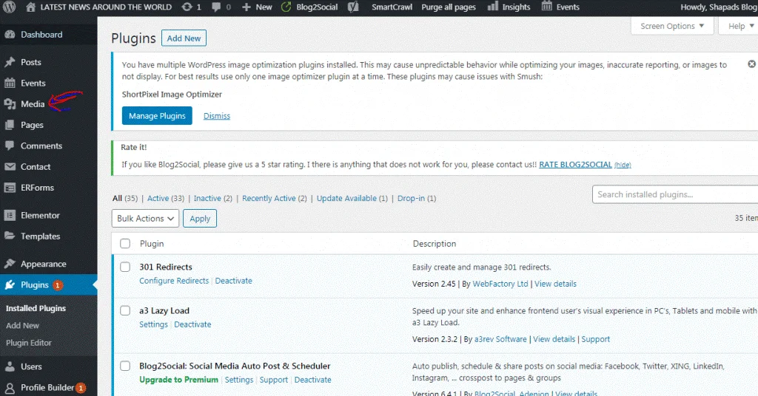Click the Yoast SEO icon in admin bar
This screenshot has height=396, width=758.
(354, 7)
